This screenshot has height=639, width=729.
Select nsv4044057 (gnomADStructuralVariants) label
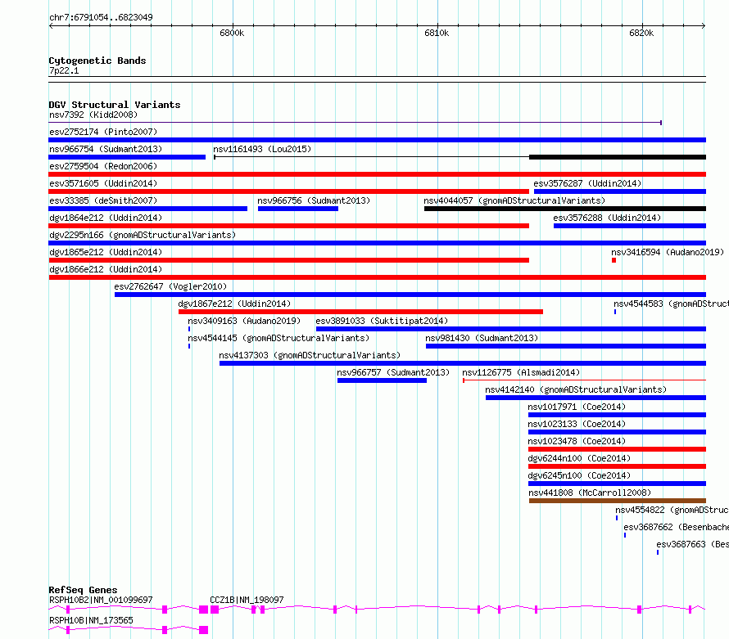pyautogui.click(x=514, y=200)
